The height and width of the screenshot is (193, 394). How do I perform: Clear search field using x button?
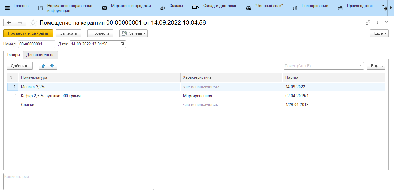360,66
